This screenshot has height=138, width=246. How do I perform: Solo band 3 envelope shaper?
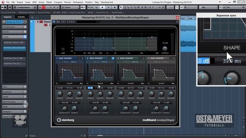[x=143, y=58]
